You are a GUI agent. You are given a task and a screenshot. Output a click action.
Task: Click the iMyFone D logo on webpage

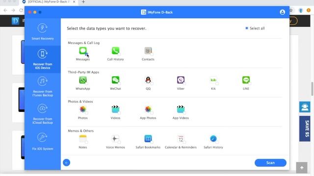[x=15, y=21]
